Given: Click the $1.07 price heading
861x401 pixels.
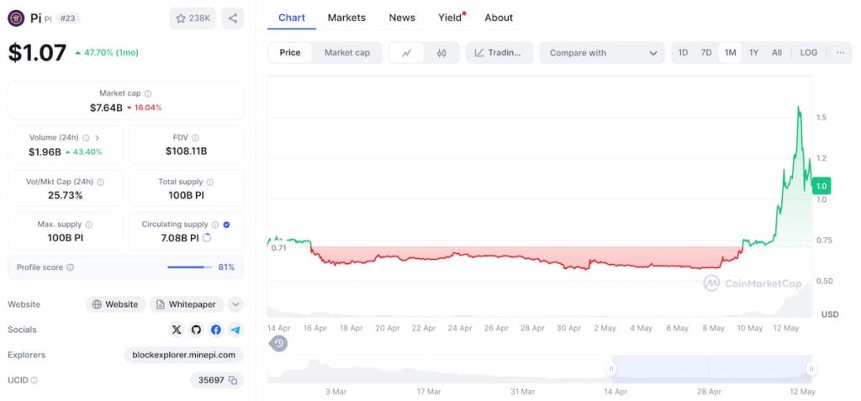Looking at the screenshot, I should 37,53.
